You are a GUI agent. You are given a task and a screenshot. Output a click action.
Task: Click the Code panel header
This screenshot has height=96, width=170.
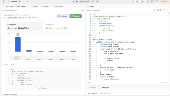coord(90,6)
